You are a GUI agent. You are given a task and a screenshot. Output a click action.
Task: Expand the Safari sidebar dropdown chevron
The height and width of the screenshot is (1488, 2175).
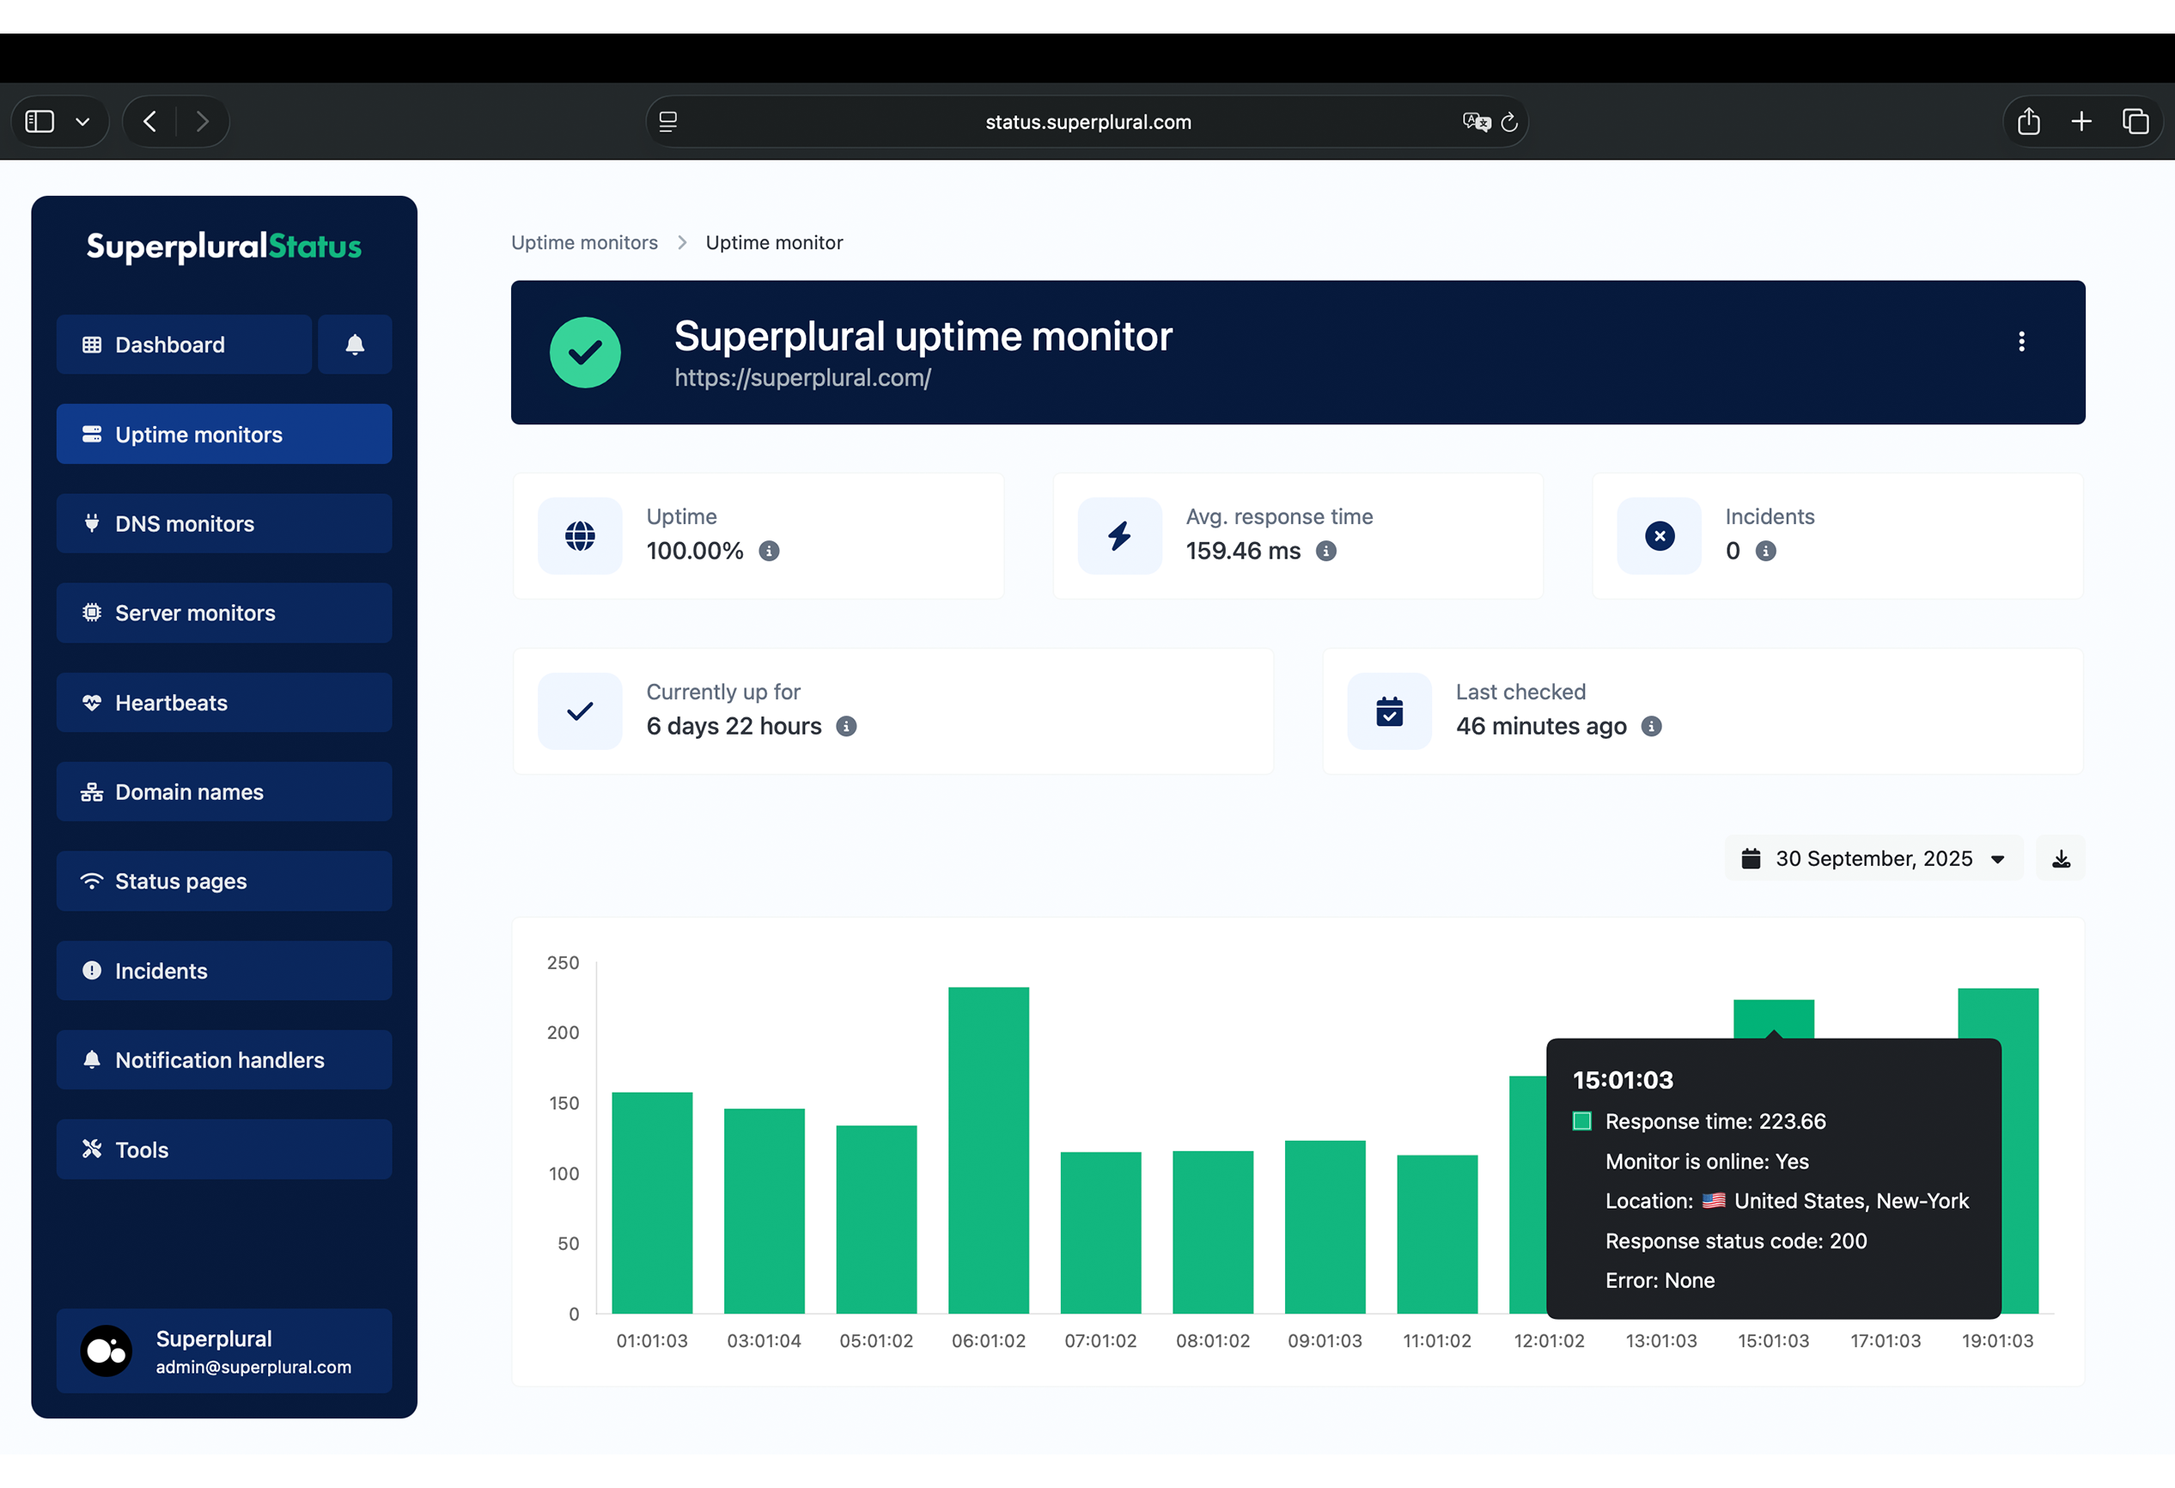click(x=82, y=122)
